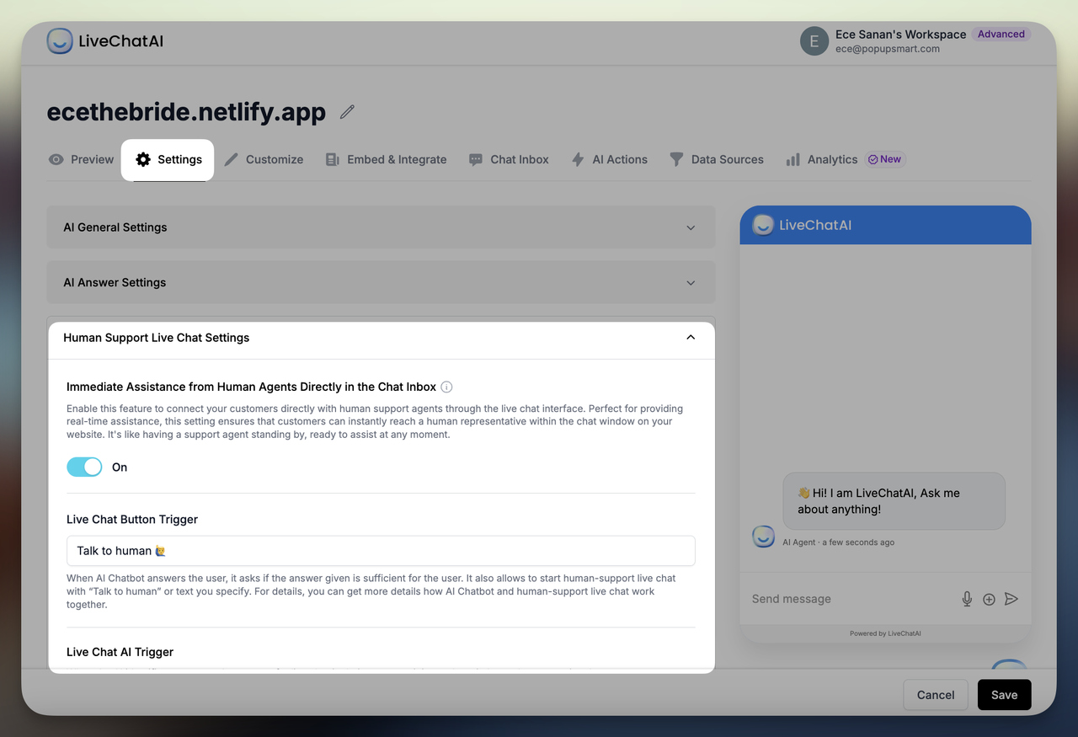Image resolution: width=1078 pixels, height=737 pixels.
Task: Select the Settings tab
Action: click(168, 159)
